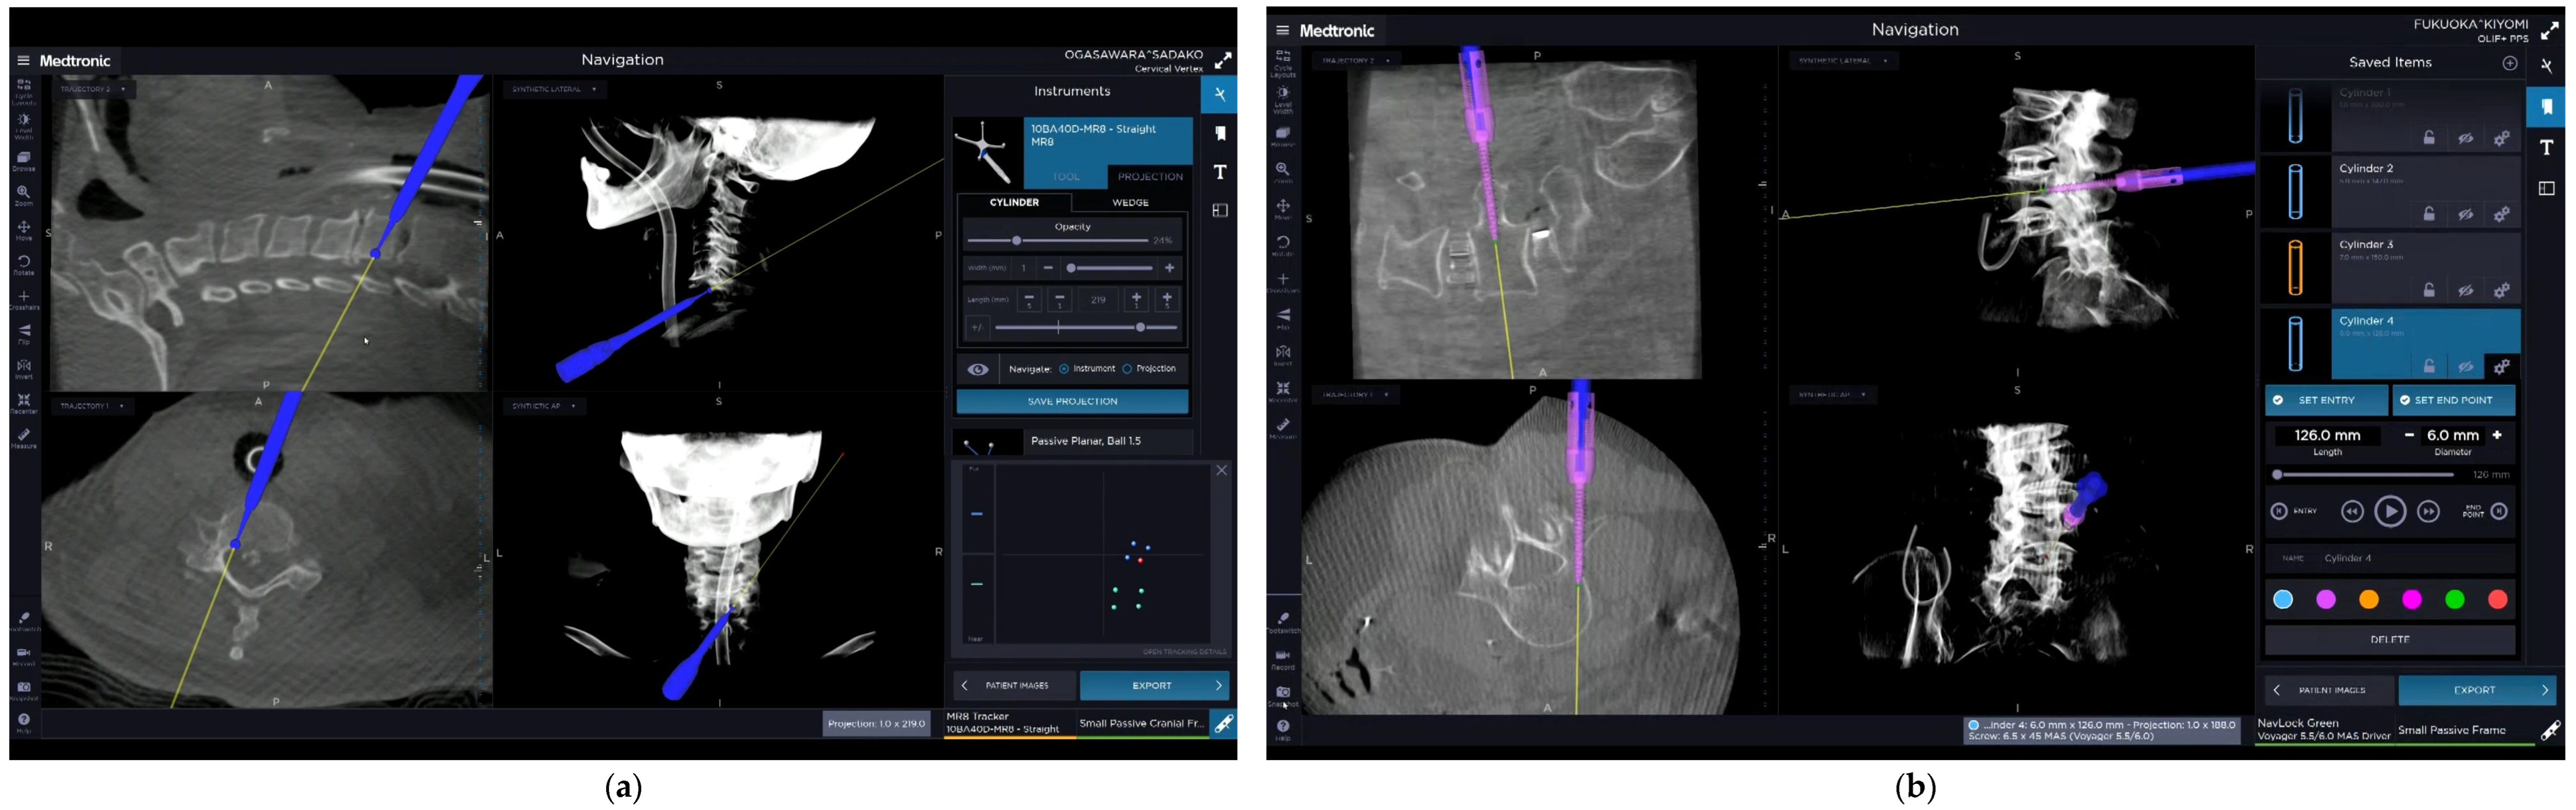Click the SAVE PROJECTION button
Image resolution: width=2576 pixels, height=810 pixels.
pyautogui.click(x=1072, y=401)
